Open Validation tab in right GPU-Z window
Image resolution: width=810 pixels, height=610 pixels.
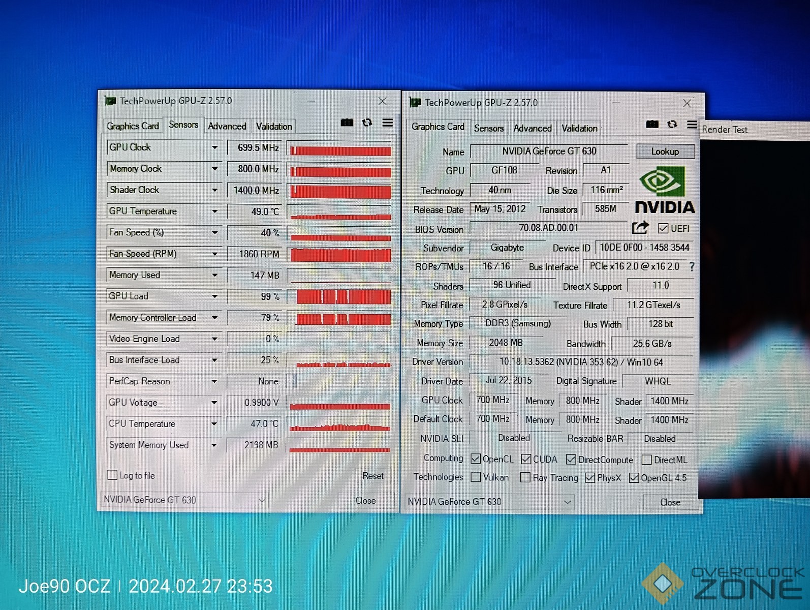tap(579, 128)
